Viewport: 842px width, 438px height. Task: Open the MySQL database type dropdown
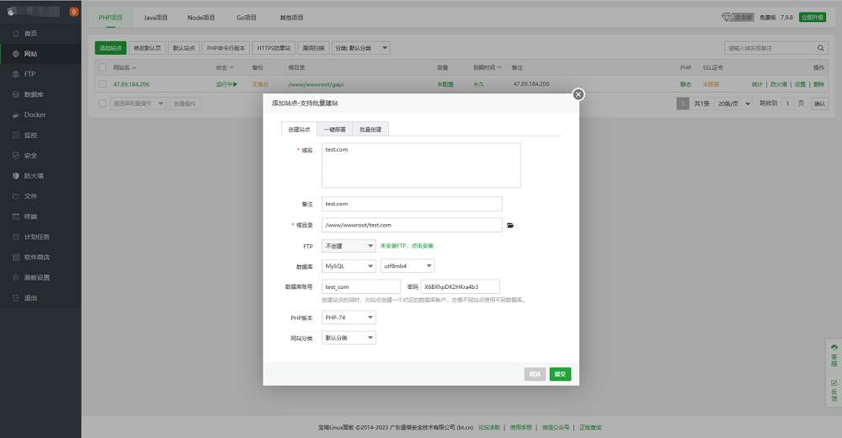(349, 266)
